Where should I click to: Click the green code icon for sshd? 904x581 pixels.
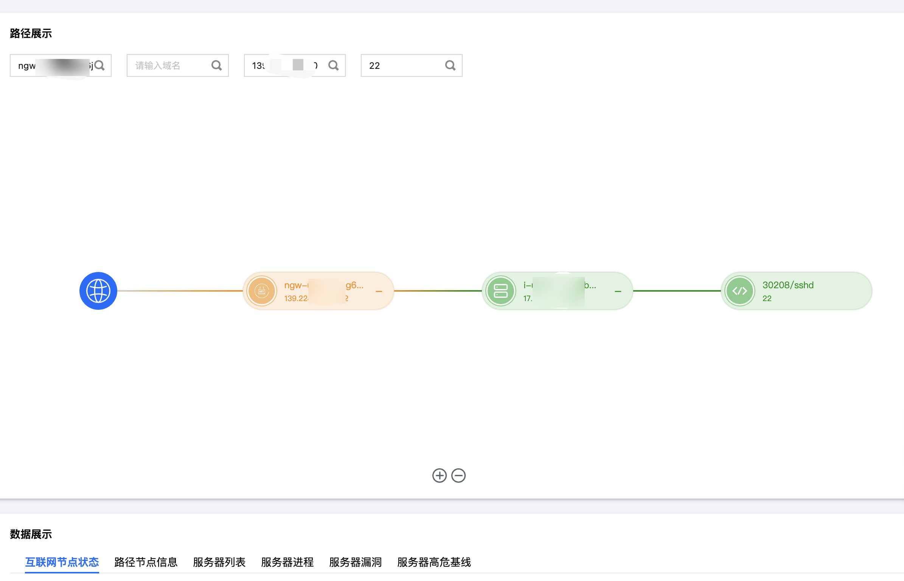click(739, 291)
